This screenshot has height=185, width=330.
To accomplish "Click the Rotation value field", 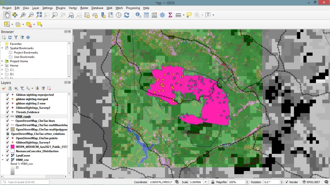I will pyautogui.click(x=272, y=182).
